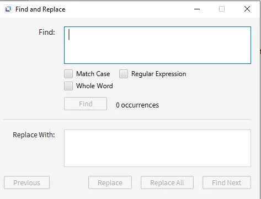Click the "Find and Replace" window title text

click(40, 9)
